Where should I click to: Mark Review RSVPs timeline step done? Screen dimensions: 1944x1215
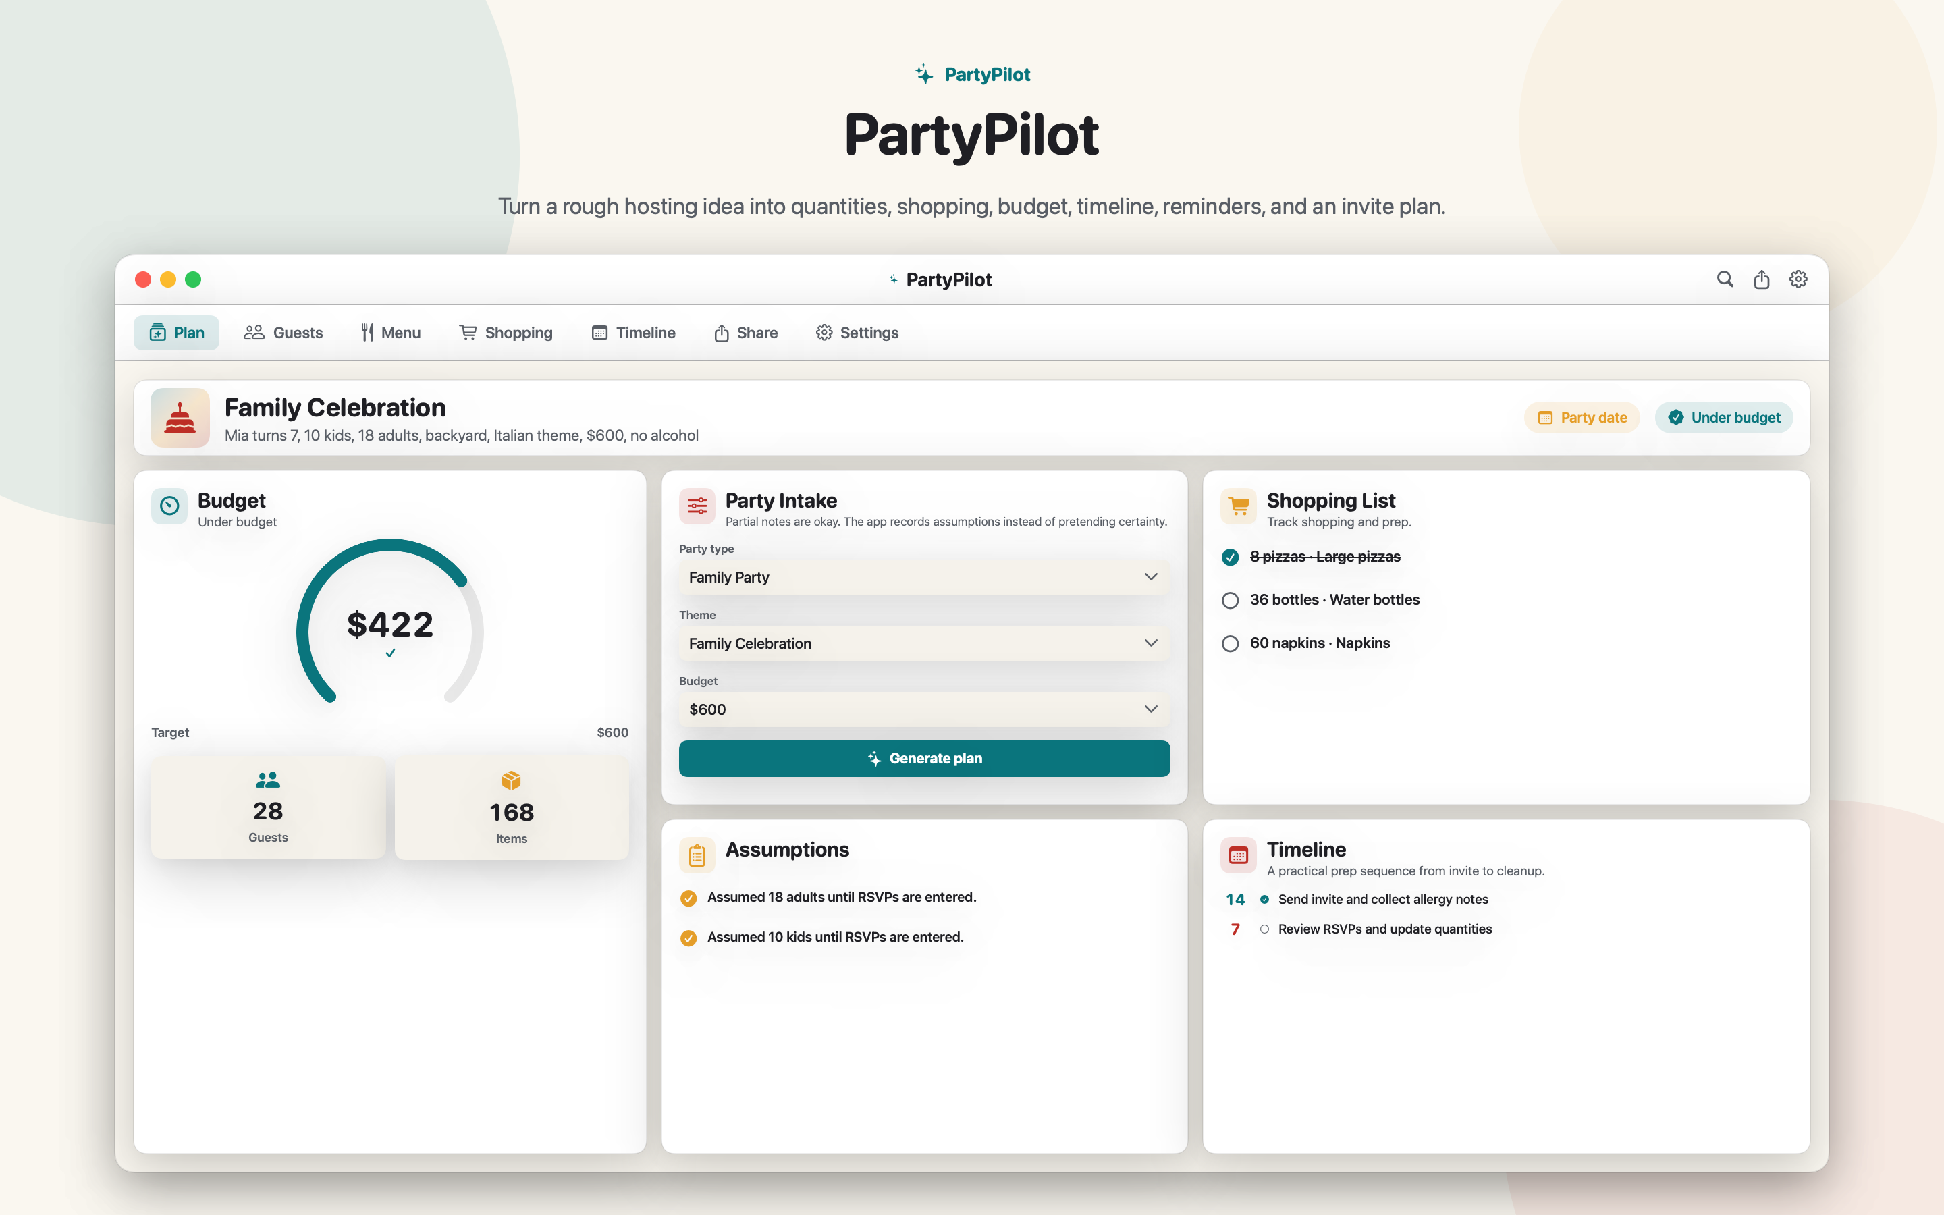[x=1264, y=929]
